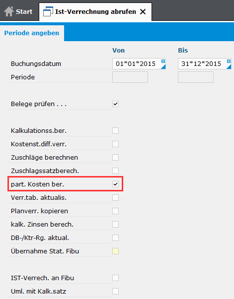
Task: Toggle the Verr.tab. aktualis. checkbox
Action: tap(115, 198)
